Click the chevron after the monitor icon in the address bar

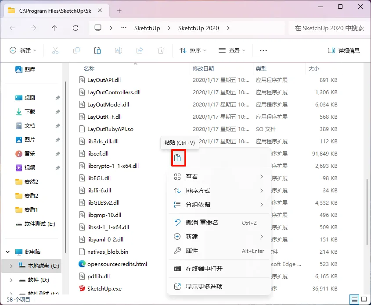point(111,28)
